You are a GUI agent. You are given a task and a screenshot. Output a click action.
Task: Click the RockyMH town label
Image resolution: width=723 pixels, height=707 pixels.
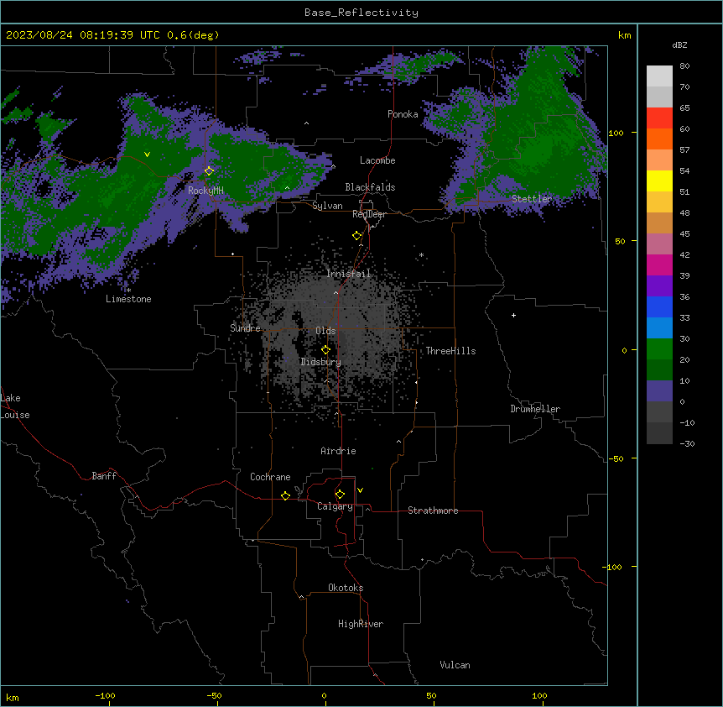click(205, 191)
